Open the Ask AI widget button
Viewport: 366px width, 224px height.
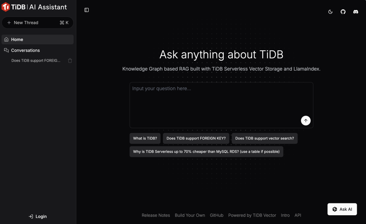342,209
